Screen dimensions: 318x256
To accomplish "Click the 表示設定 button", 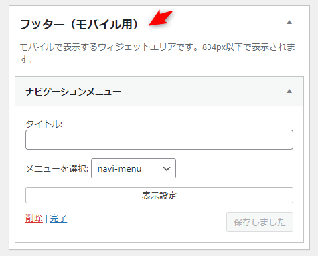I will [x=159, y=195].
